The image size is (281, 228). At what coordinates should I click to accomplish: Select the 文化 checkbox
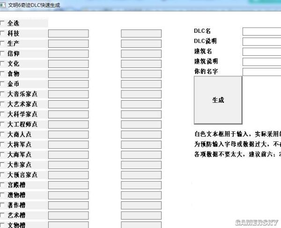click(2, 63)
